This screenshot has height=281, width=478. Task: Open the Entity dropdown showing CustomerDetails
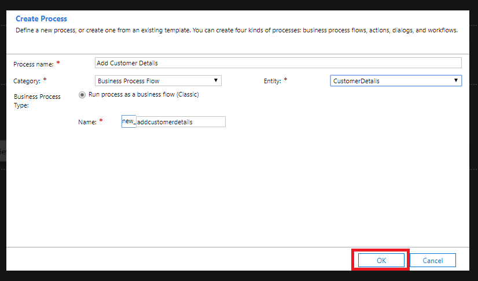click(396, 81)
